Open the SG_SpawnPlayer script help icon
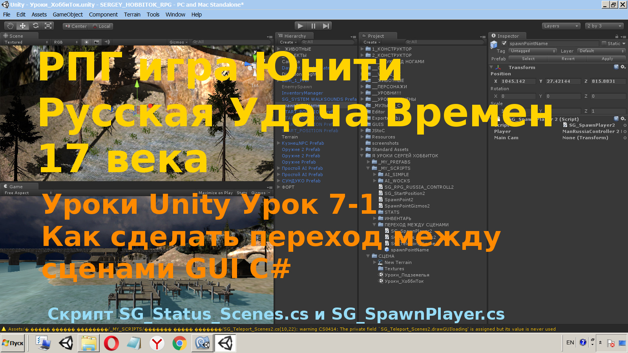This screenshot has width=628, height=353. tap(616, 119)
